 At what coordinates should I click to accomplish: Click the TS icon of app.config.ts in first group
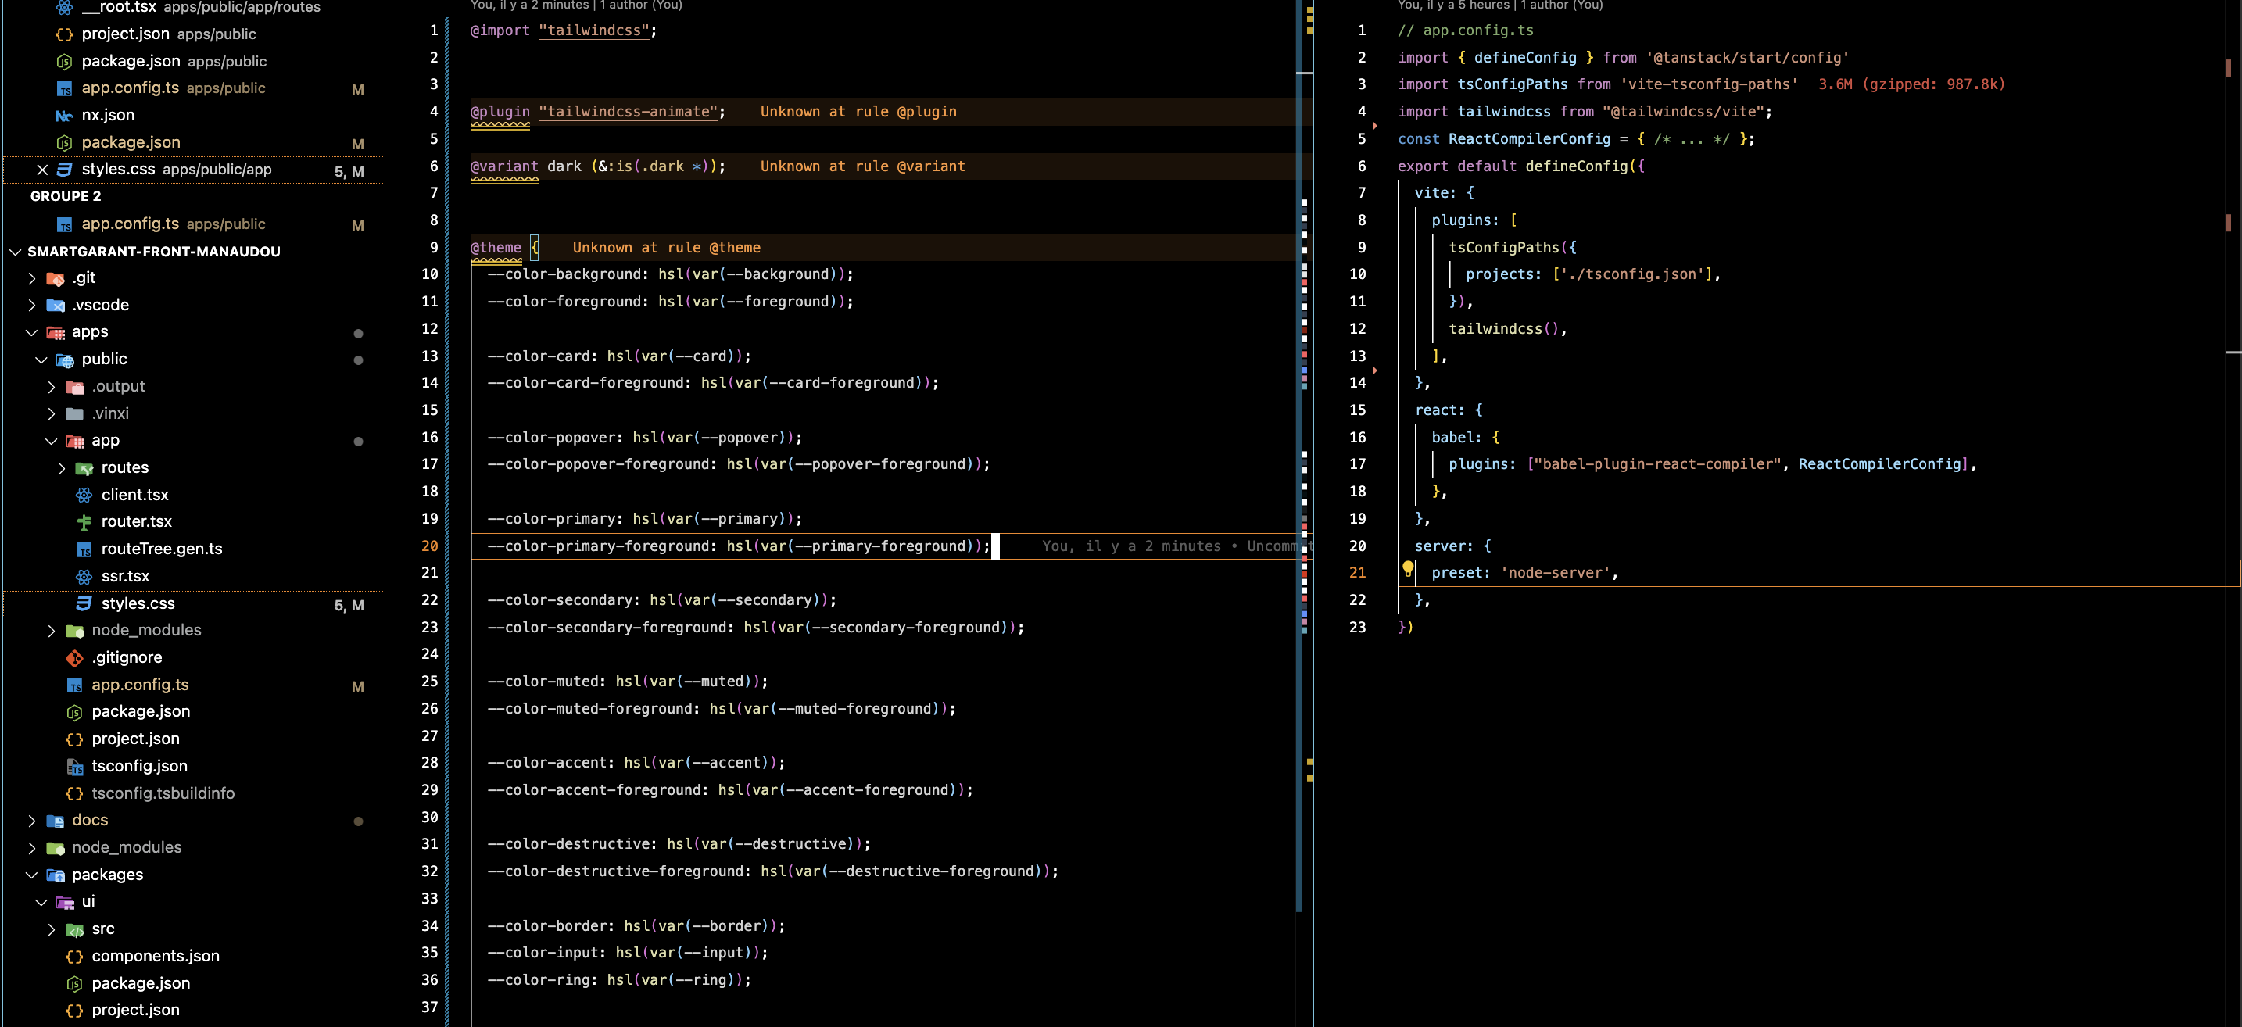point(64,89)
